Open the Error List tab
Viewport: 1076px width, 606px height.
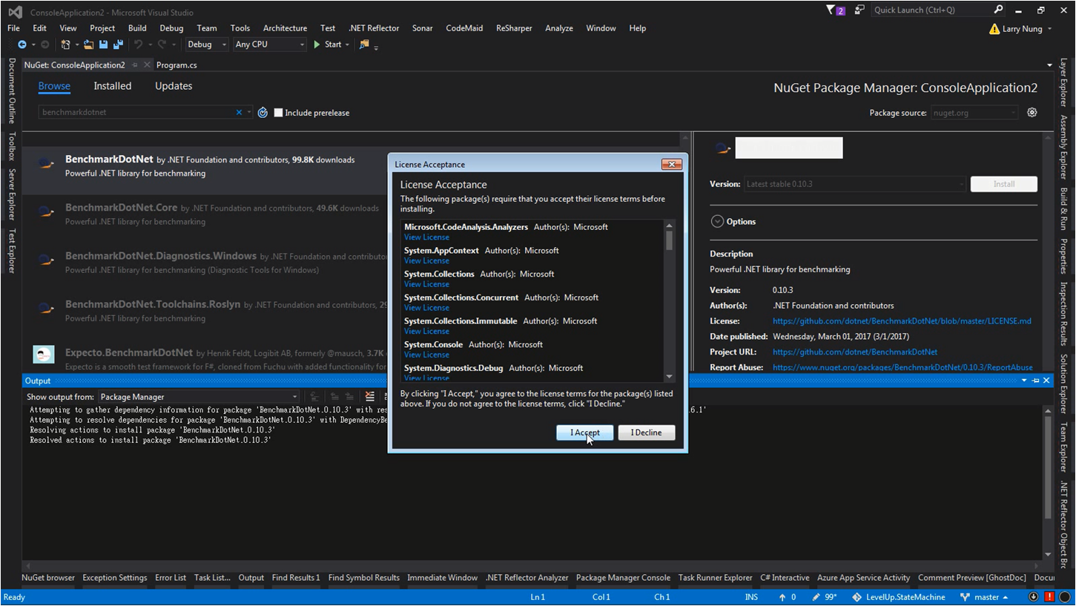[171, 578]
